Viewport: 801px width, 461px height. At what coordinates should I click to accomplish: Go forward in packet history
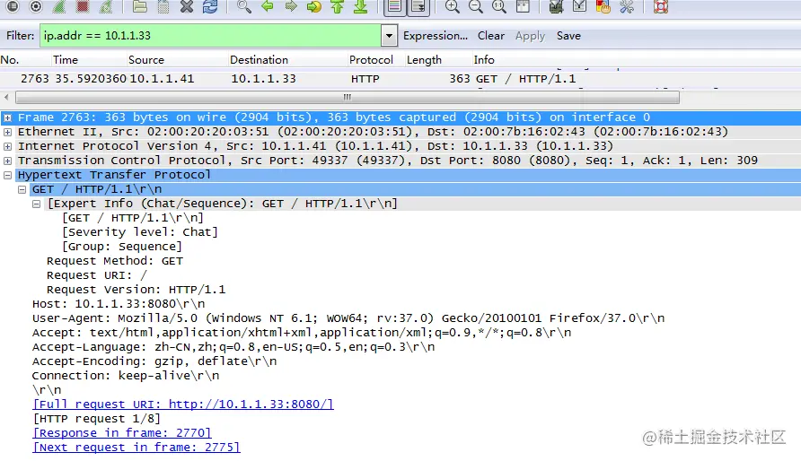(x=291, y=6)
